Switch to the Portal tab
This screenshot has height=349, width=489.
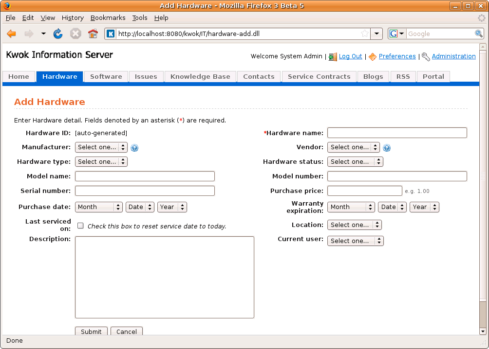433,77
